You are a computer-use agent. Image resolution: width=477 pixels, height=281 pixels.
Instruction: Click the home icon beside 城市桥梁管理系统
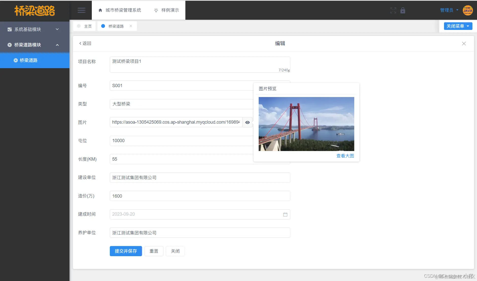coord(100,10)
